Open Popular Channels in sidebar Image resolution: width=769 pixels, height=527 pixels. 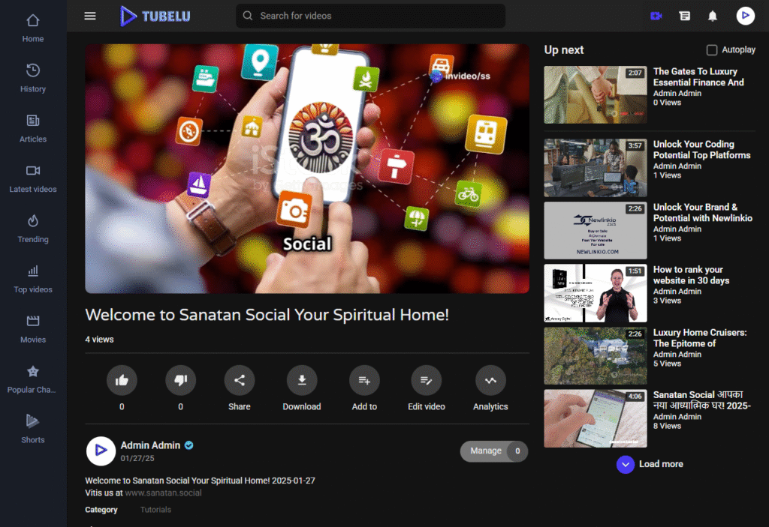(x=33, y=379)
